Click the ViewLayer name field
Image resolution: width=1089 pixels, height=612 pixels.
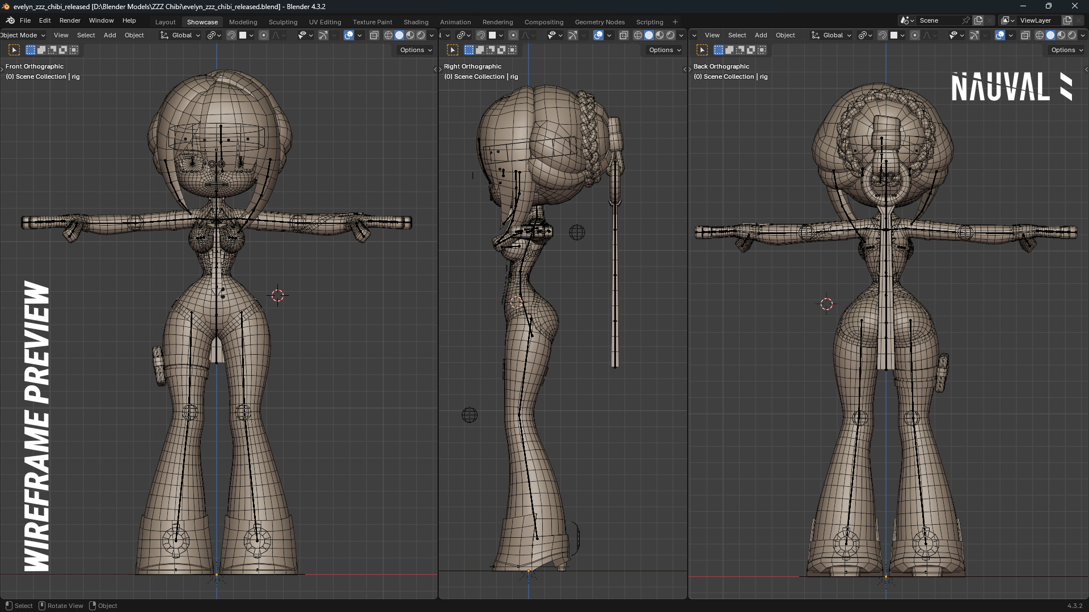coord(1039,20)
